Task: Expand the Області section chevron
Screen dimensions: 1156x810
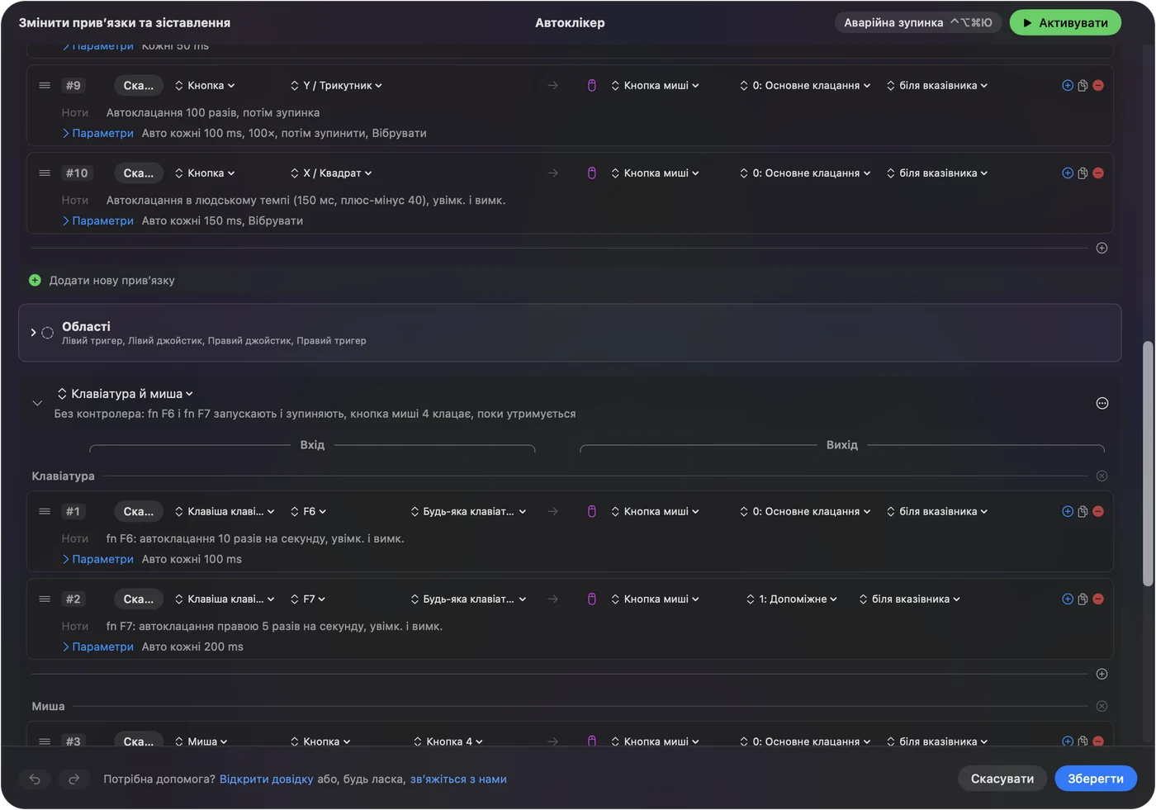Action: click(33, 333)
